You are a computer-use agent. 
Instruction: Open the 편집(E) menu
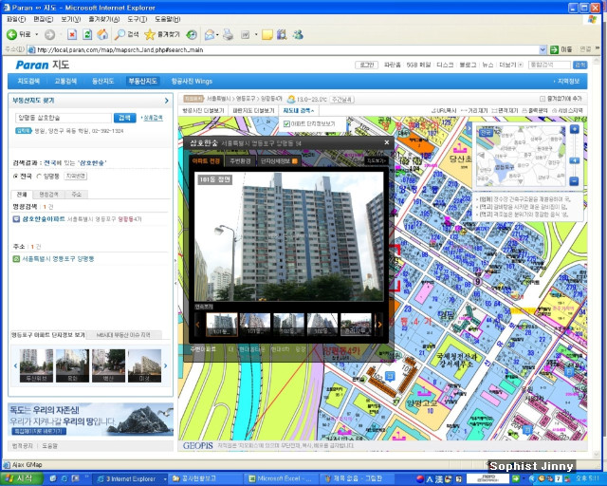[x=44, y=19]
